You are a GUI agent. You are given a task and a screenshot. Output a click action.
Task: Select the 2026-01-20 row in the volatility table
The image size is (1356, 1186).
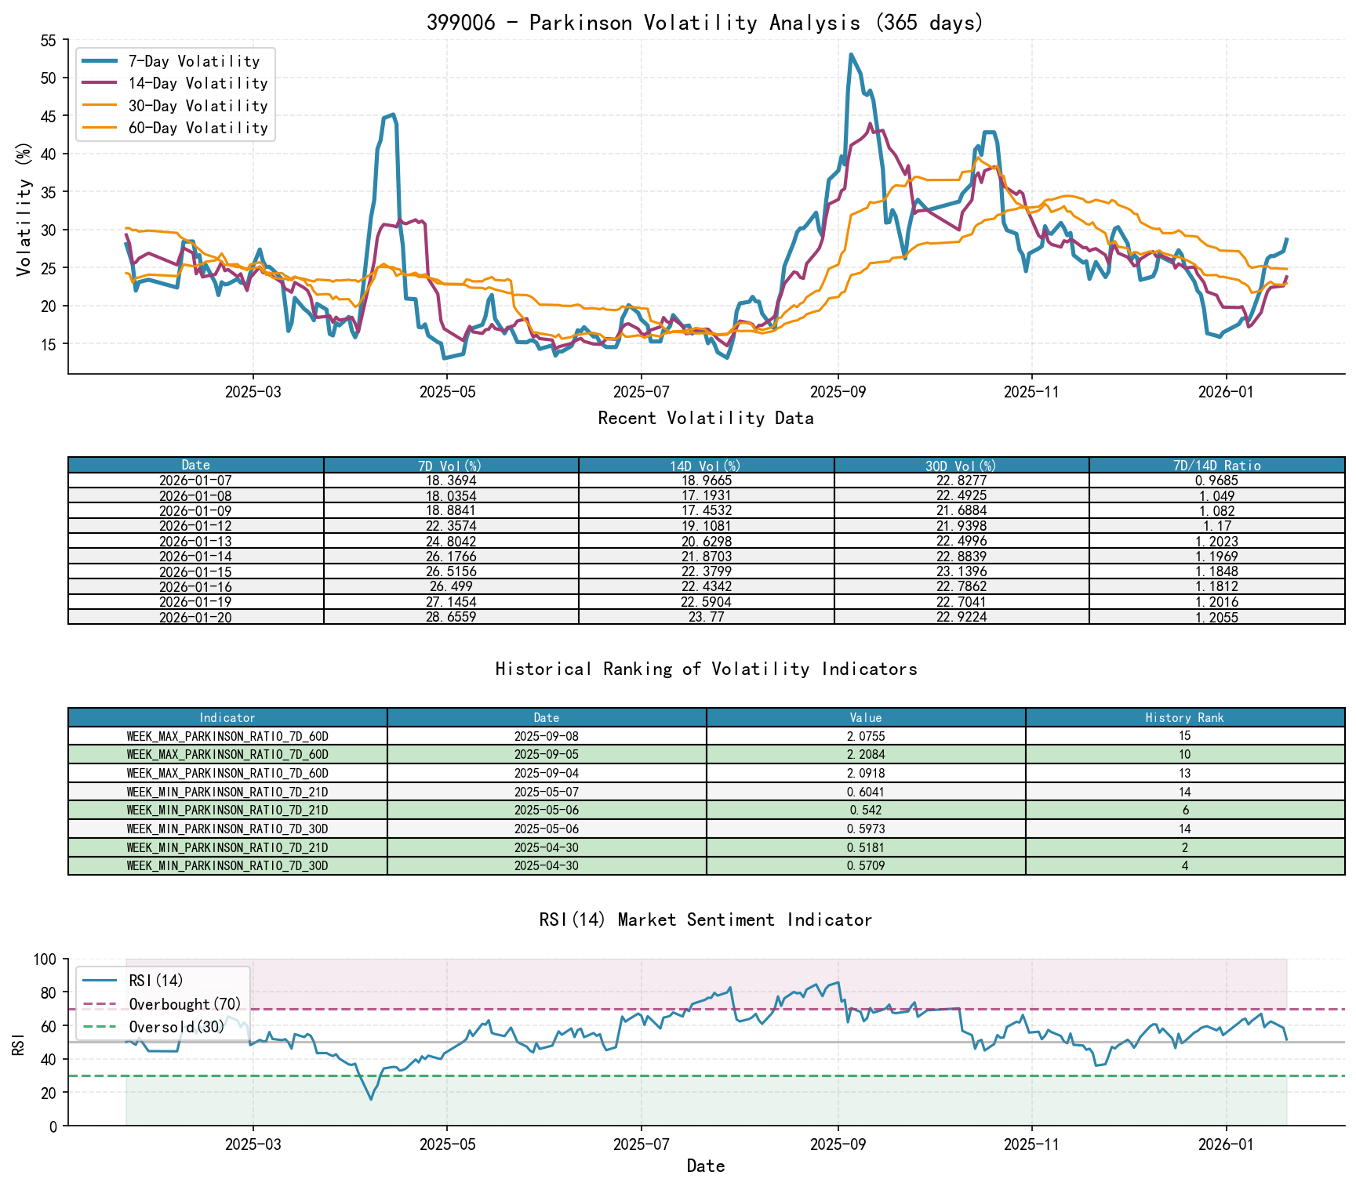(x=704, y=618)
